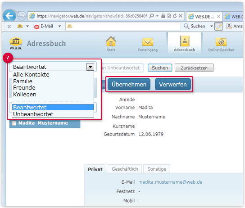Select Unbeantwortet in the dropdown list
245x208 pixels.
(x=53, y=114)
